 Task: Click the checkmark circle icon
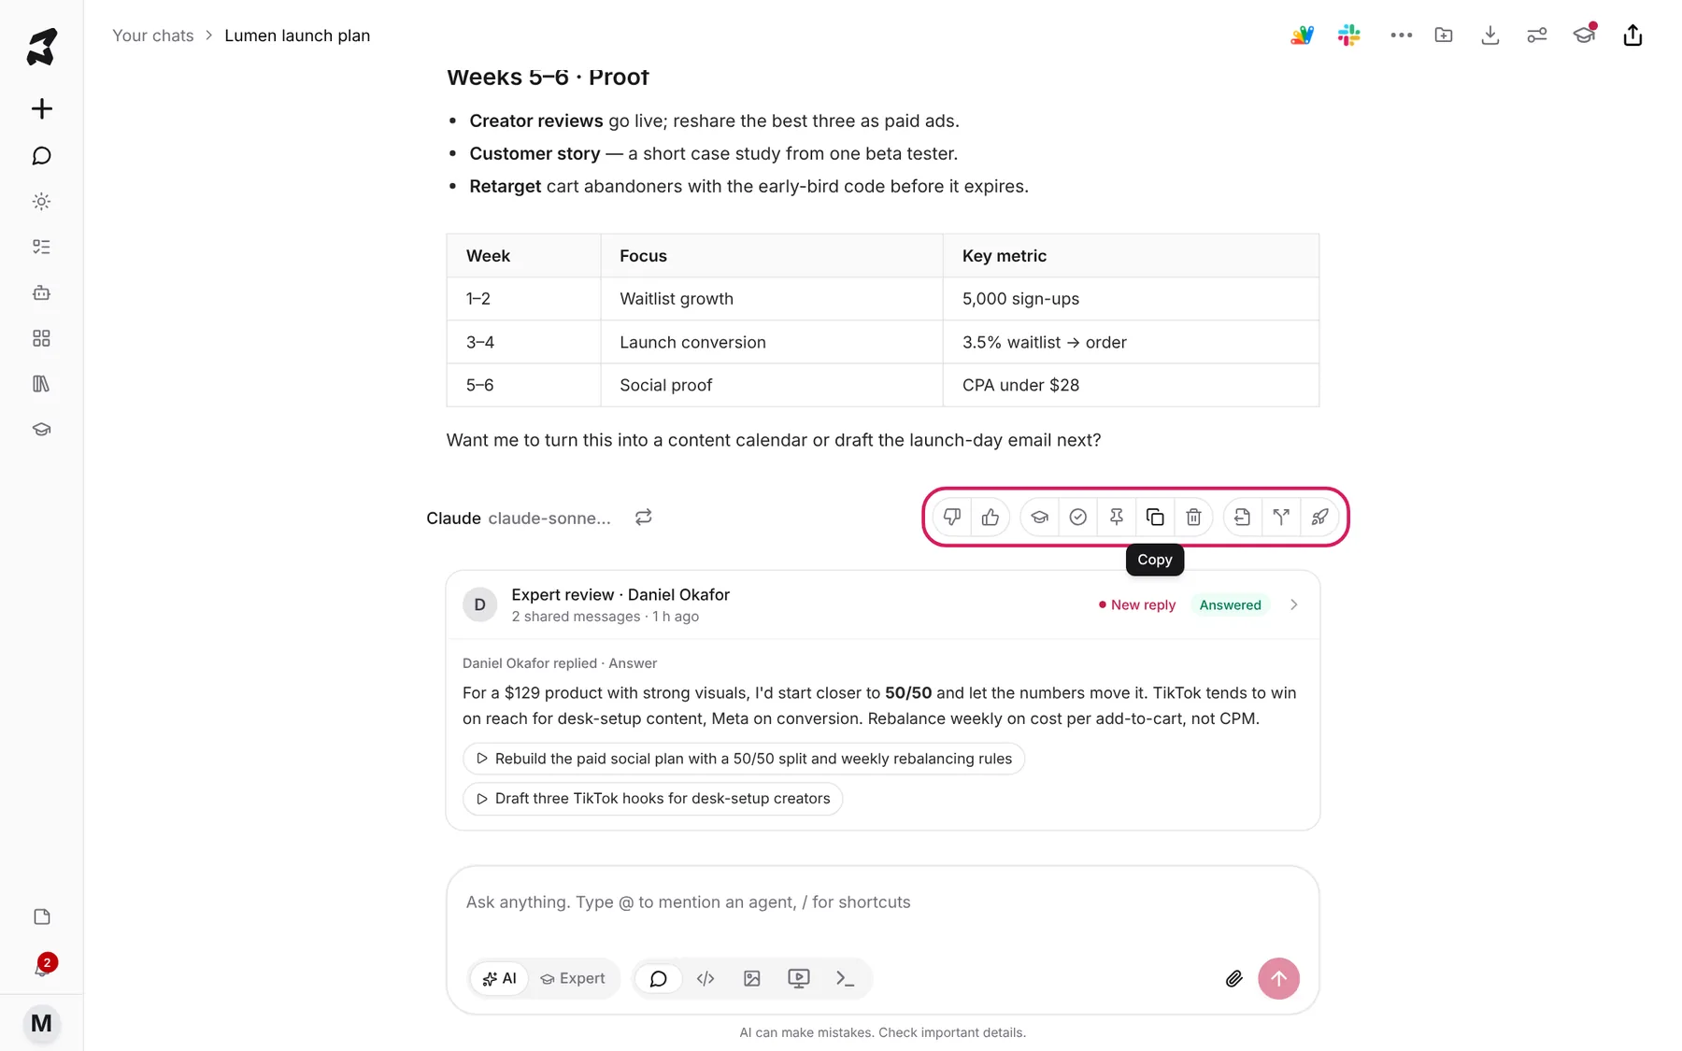click(x=1077, y=517)
